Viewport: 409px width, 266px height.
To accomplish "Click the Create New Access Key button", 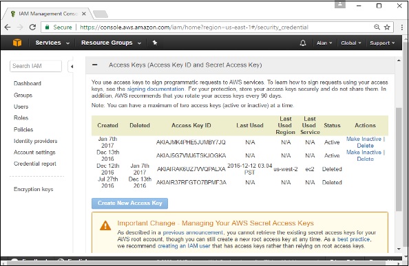I will [129, 203].
